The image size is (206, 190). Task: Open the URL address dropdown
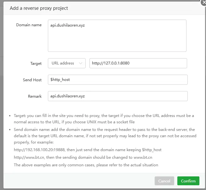point(67,63)
